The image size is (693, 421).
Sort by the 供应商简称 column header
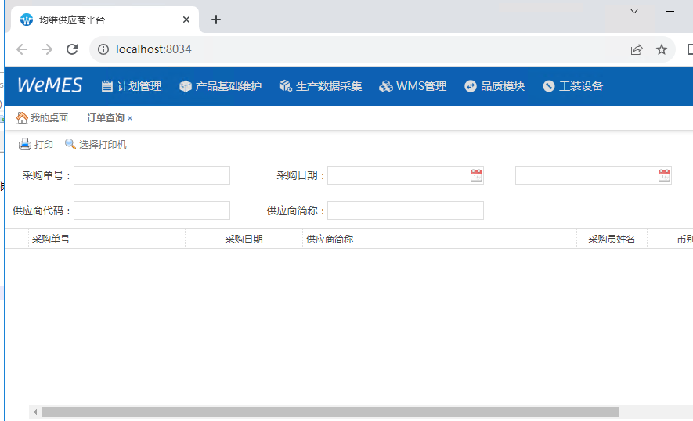coord(330,239)
